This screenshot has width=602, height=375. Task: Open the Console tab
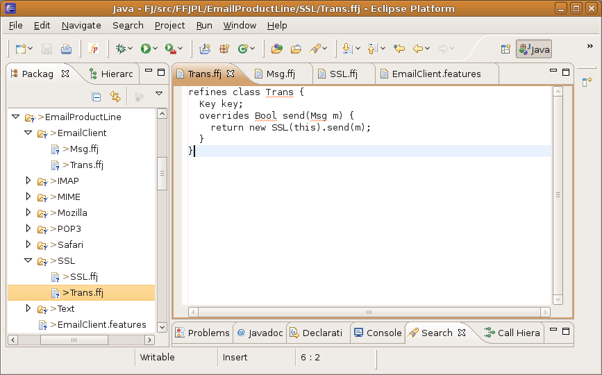pos(378,333)
